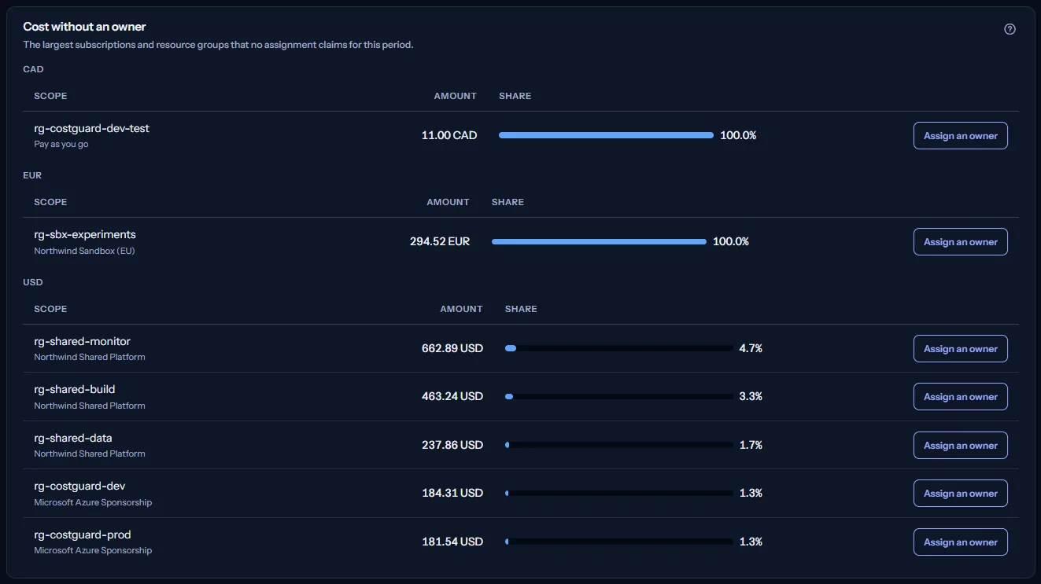Click the rg-costguard-dev-test share bar
This screenshot has width=1041, height=584.
[606, 135]
